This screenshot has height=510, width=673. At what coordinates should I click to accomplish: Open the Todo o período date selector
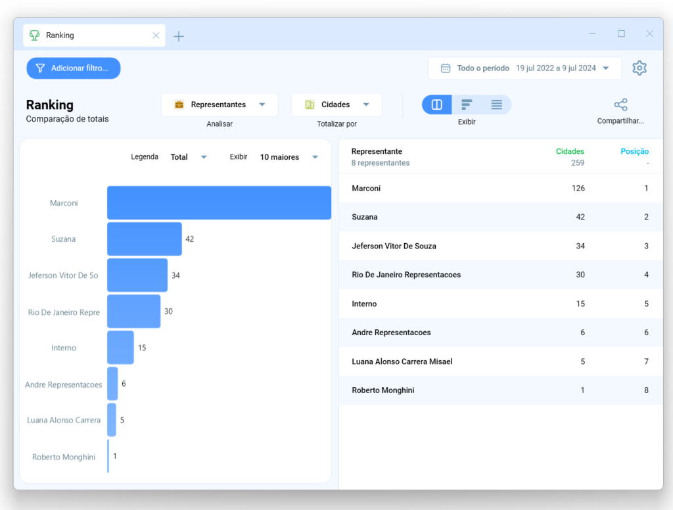524,68
